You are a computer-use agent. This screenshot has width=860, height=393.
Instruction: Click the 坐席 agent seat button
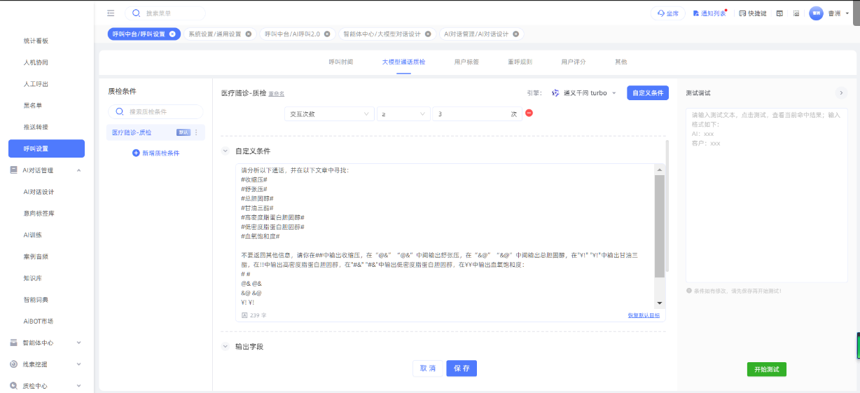click(x=667, y=13)
